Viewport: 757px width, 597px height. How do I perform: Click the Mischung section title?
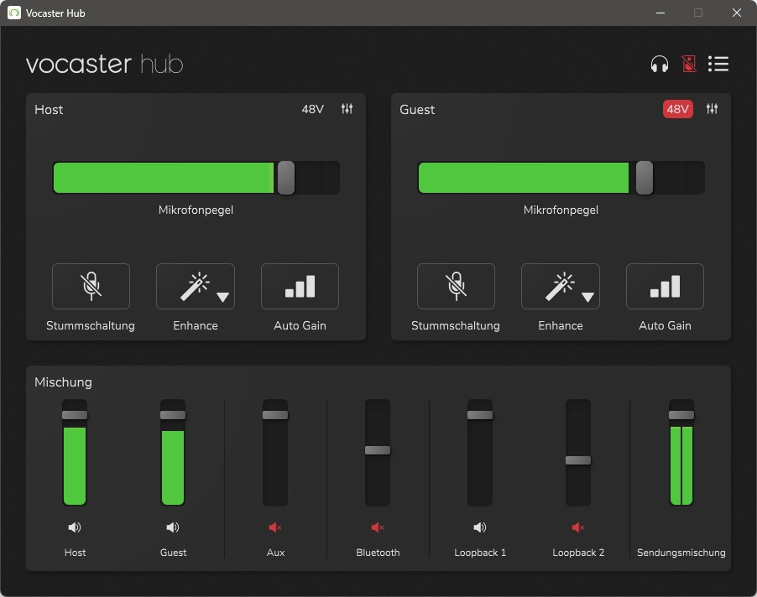pos(63,382)
